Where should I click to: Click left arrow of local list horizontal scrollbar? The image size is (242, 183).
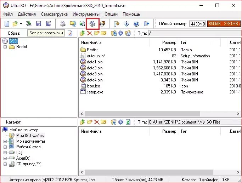(82, 172)
